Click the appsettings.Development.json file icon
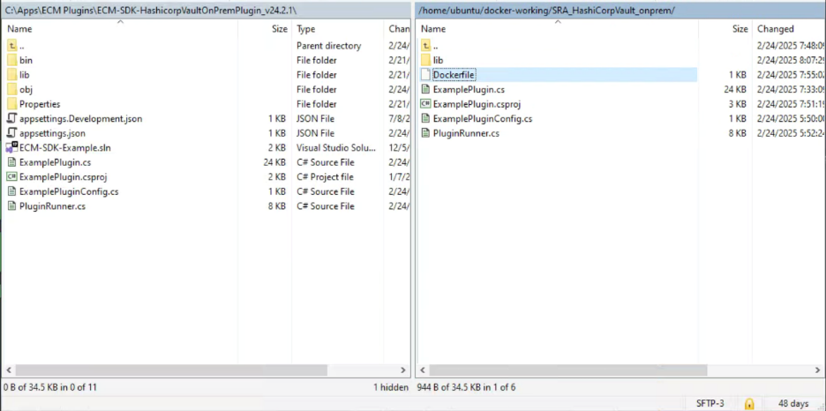The width and height of the screenshot is (826, 411). click(x=12, y=118)
